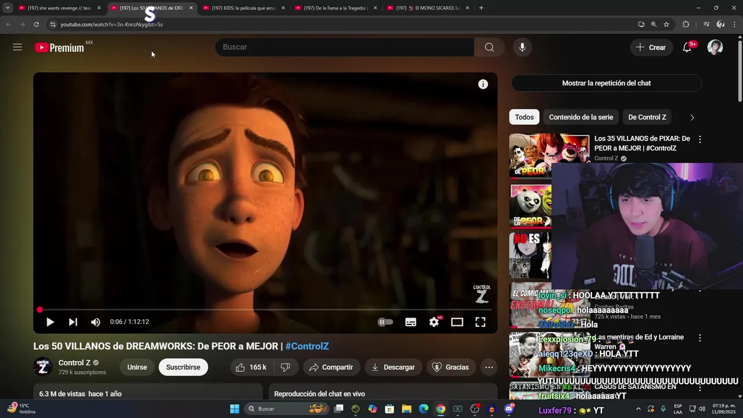
Task: Switch to 'she wants revenge' browser tab
Action: pos(59,8)
